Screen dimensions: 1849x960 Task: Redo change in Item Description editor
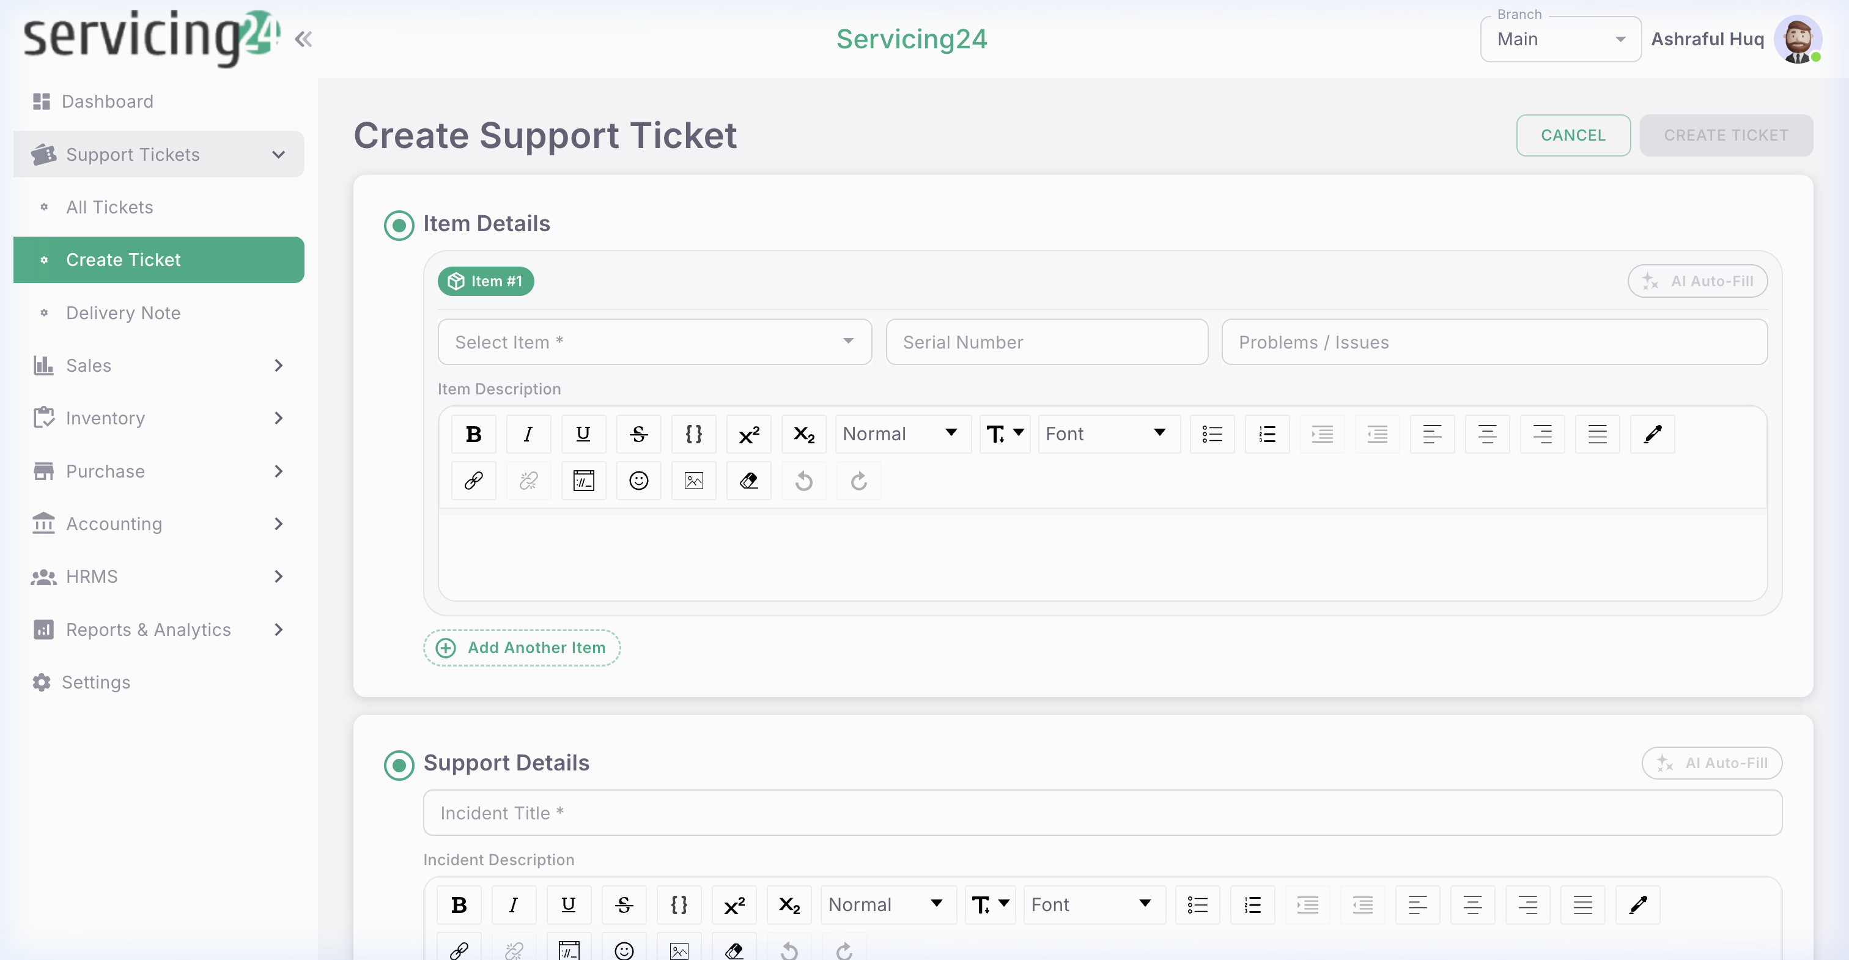click(858, 481)
